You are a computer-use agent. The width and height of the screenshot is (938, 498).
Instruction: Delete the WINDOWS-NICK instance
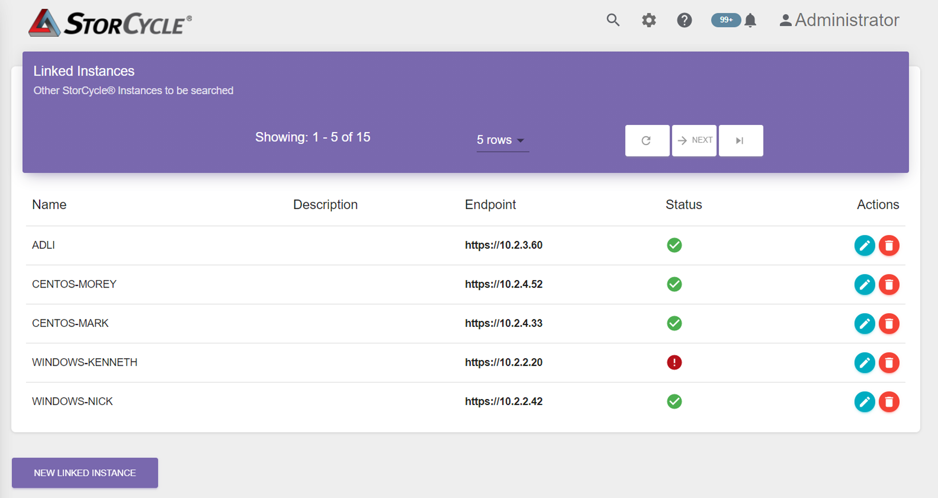(889, 402)
